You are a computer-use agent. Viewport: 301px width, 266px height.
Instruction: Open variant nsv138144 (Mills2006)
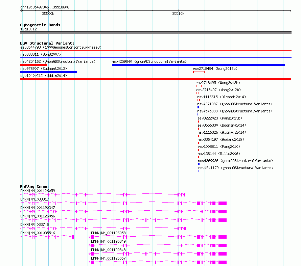[219, 154]
